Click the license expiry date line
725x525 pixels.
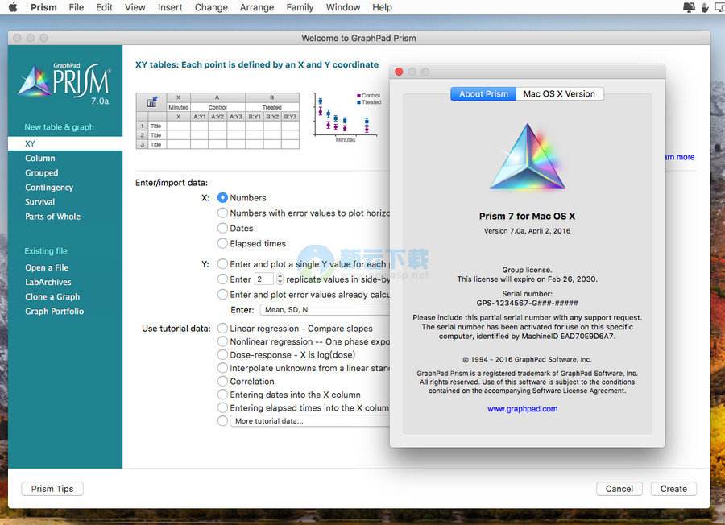coord(527,279)
